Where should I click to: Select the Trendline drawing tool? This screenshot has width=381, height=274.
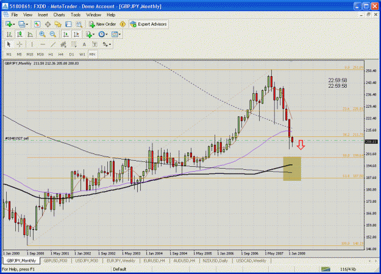tap(53, 44)
